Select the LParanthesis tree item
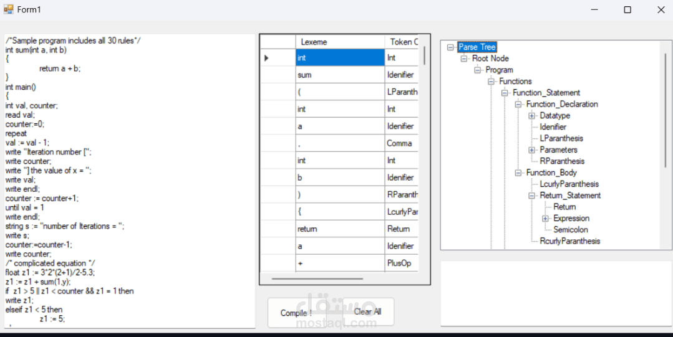Image resolution: width=673 pixels, height=337 pixels. pos(561,138)
